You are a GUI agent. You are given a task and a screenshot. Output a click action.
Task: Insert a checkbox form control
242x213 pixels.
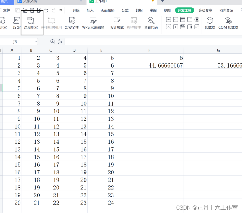tap(176, 19)
